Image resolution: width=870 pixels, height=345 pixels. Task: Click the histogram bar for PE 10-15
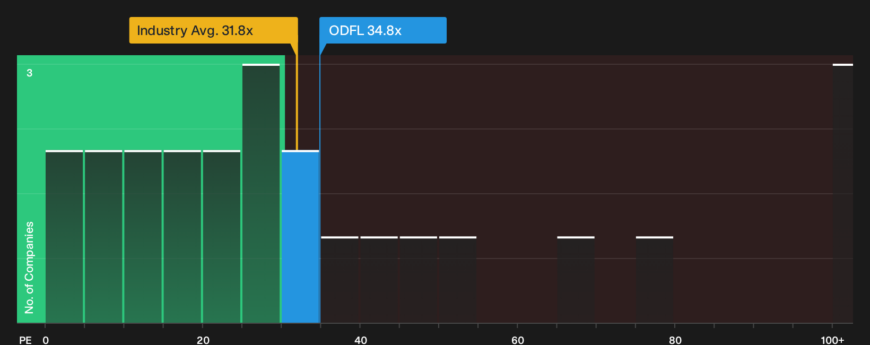[x=143, y=237]
